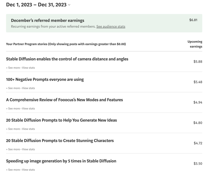View stats for Generate New Ideas story
Image resolution: width=205 pixels, height=172 pixels.
click(29, 129)
